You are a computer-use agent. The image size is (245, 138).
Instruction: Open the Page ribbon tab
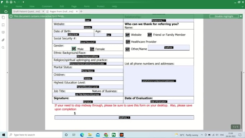[74, 6]
